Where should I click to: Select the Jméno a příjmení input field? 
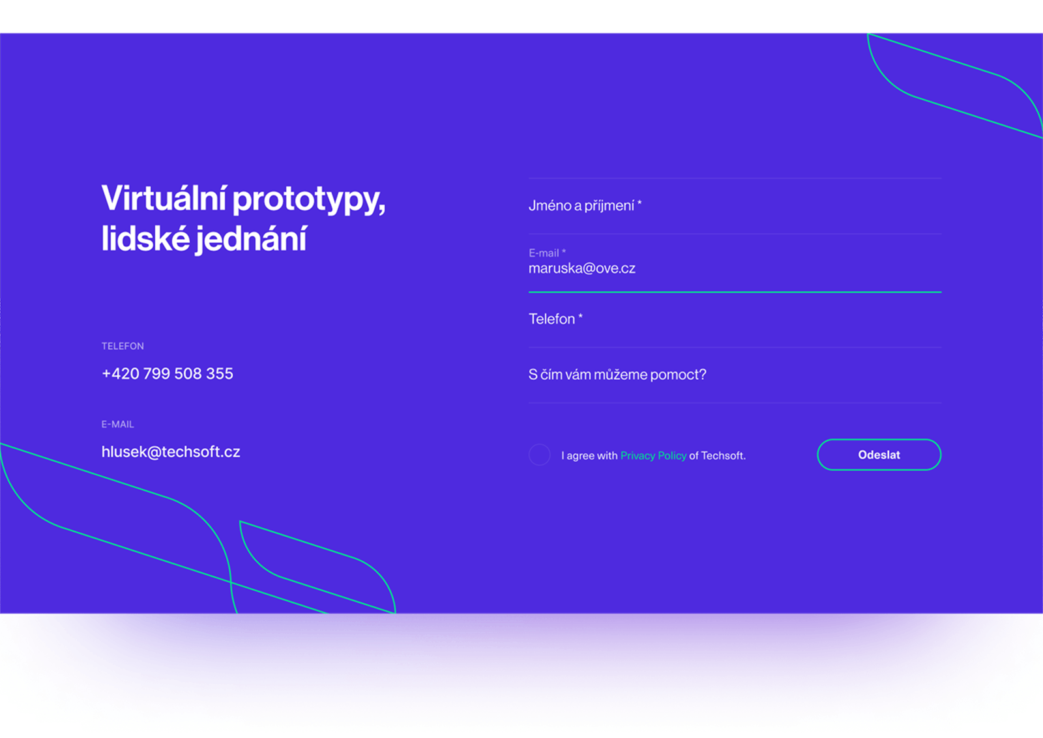652,205
